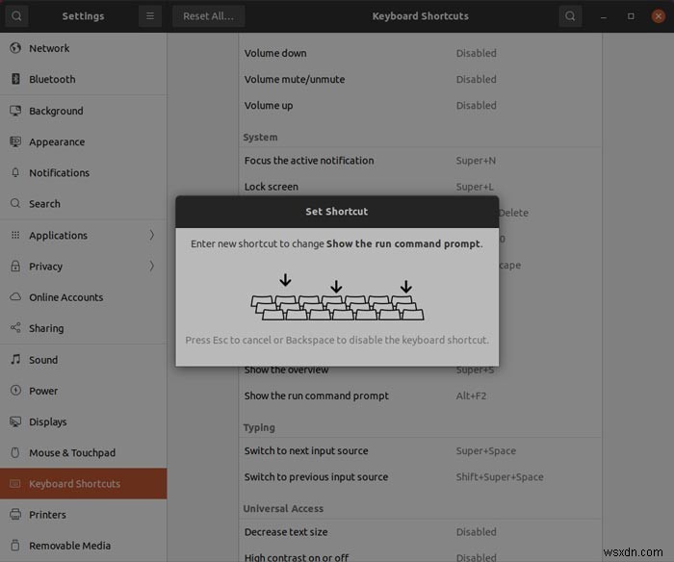
Task: Open the Settings hamburger menu
Action: pyautogui.click(x=150, y=16)
